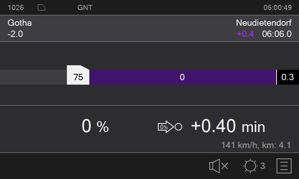The width and height of the screenshot is (299, 179).
Task: Click brightness level number 3
Action: pos(263,166)
